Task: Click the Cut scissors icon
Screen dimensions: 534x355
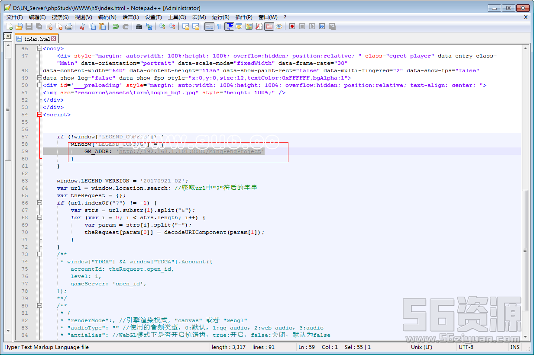Action: click(x=81, y=26)
